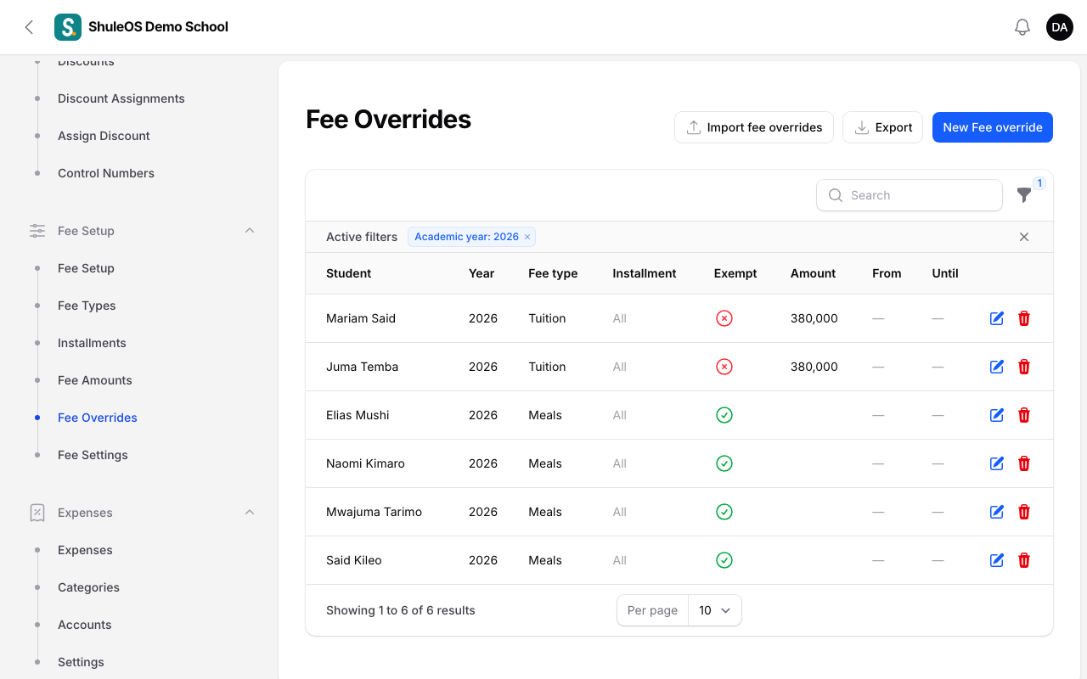Screen dimensions: 1087x679
Task: Click New Fee override button
Action: click(993, 127)
